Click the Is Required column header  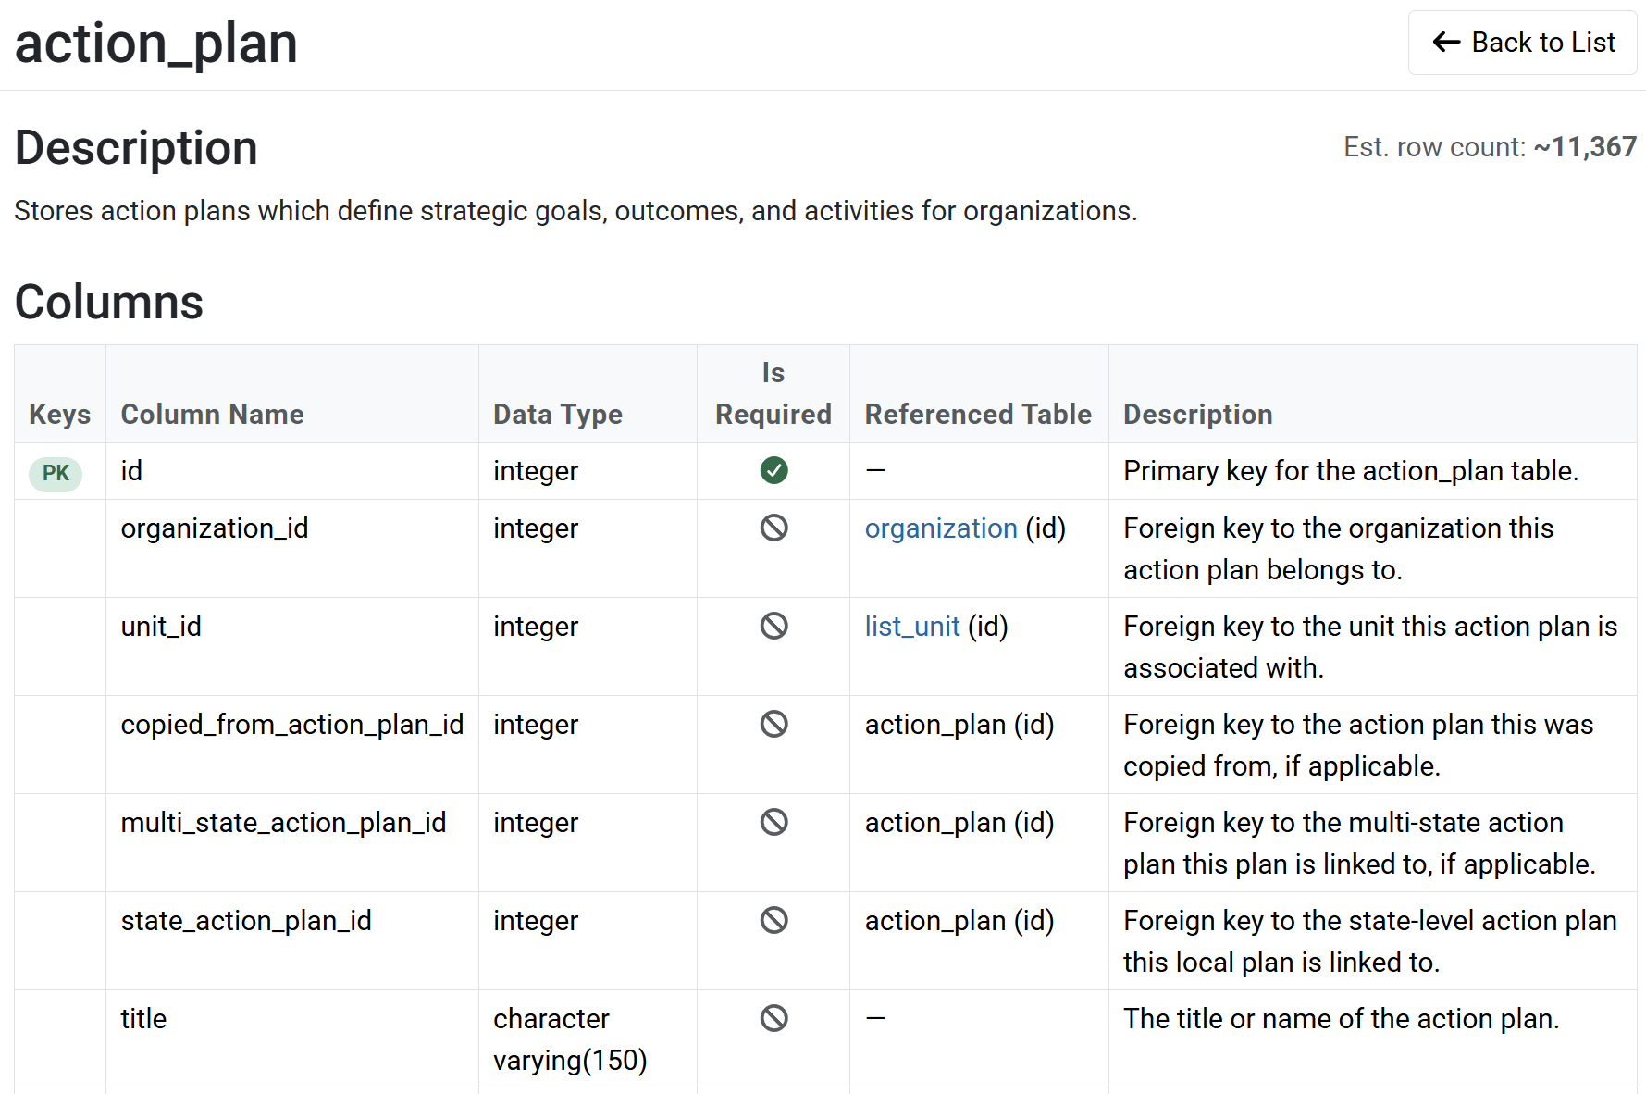pyautogui.click(x=773, y=394)
